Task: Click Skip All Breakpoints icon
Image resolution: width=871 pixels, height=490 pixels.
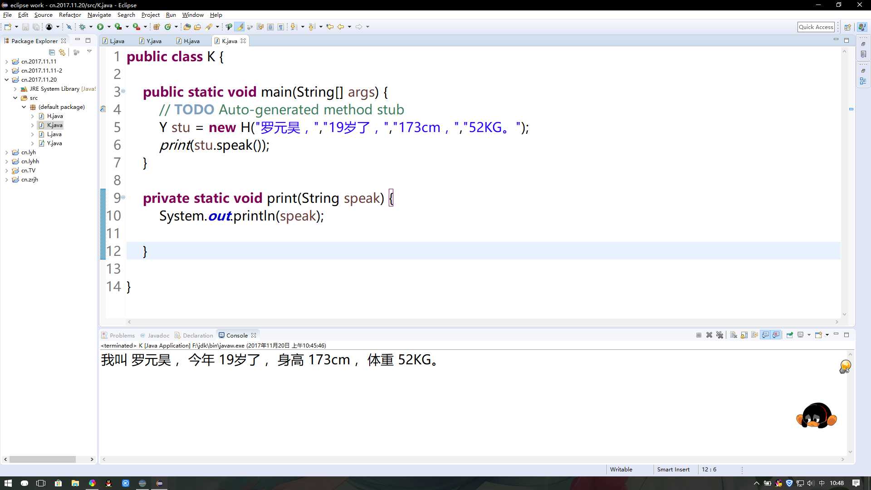Action: (x=69, y=27)
